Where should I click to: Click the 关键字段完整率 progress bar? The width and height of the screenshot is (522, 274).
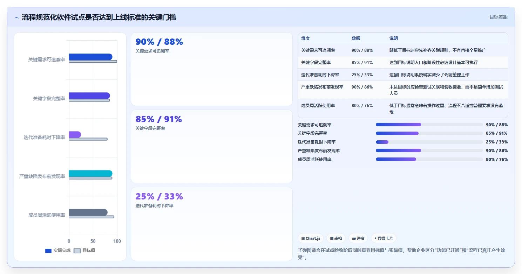coord(429,133)
